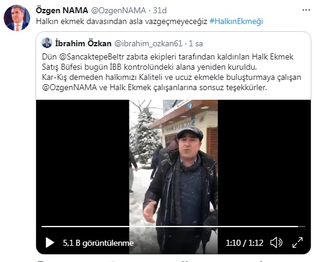Click the 1:10 / 1:12 time display

pyautogui.click(x=245, y=243)
